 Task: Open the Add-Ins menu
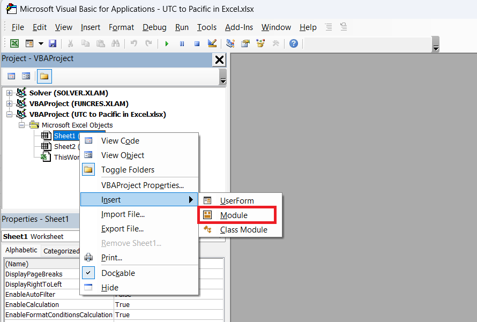pyautogui.click(x=239, y=27)
